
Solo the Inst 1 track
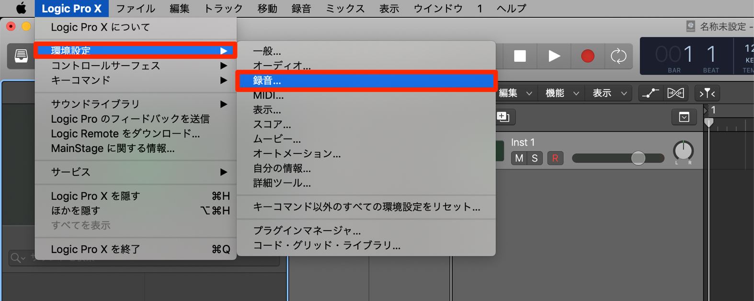[535, 158]
